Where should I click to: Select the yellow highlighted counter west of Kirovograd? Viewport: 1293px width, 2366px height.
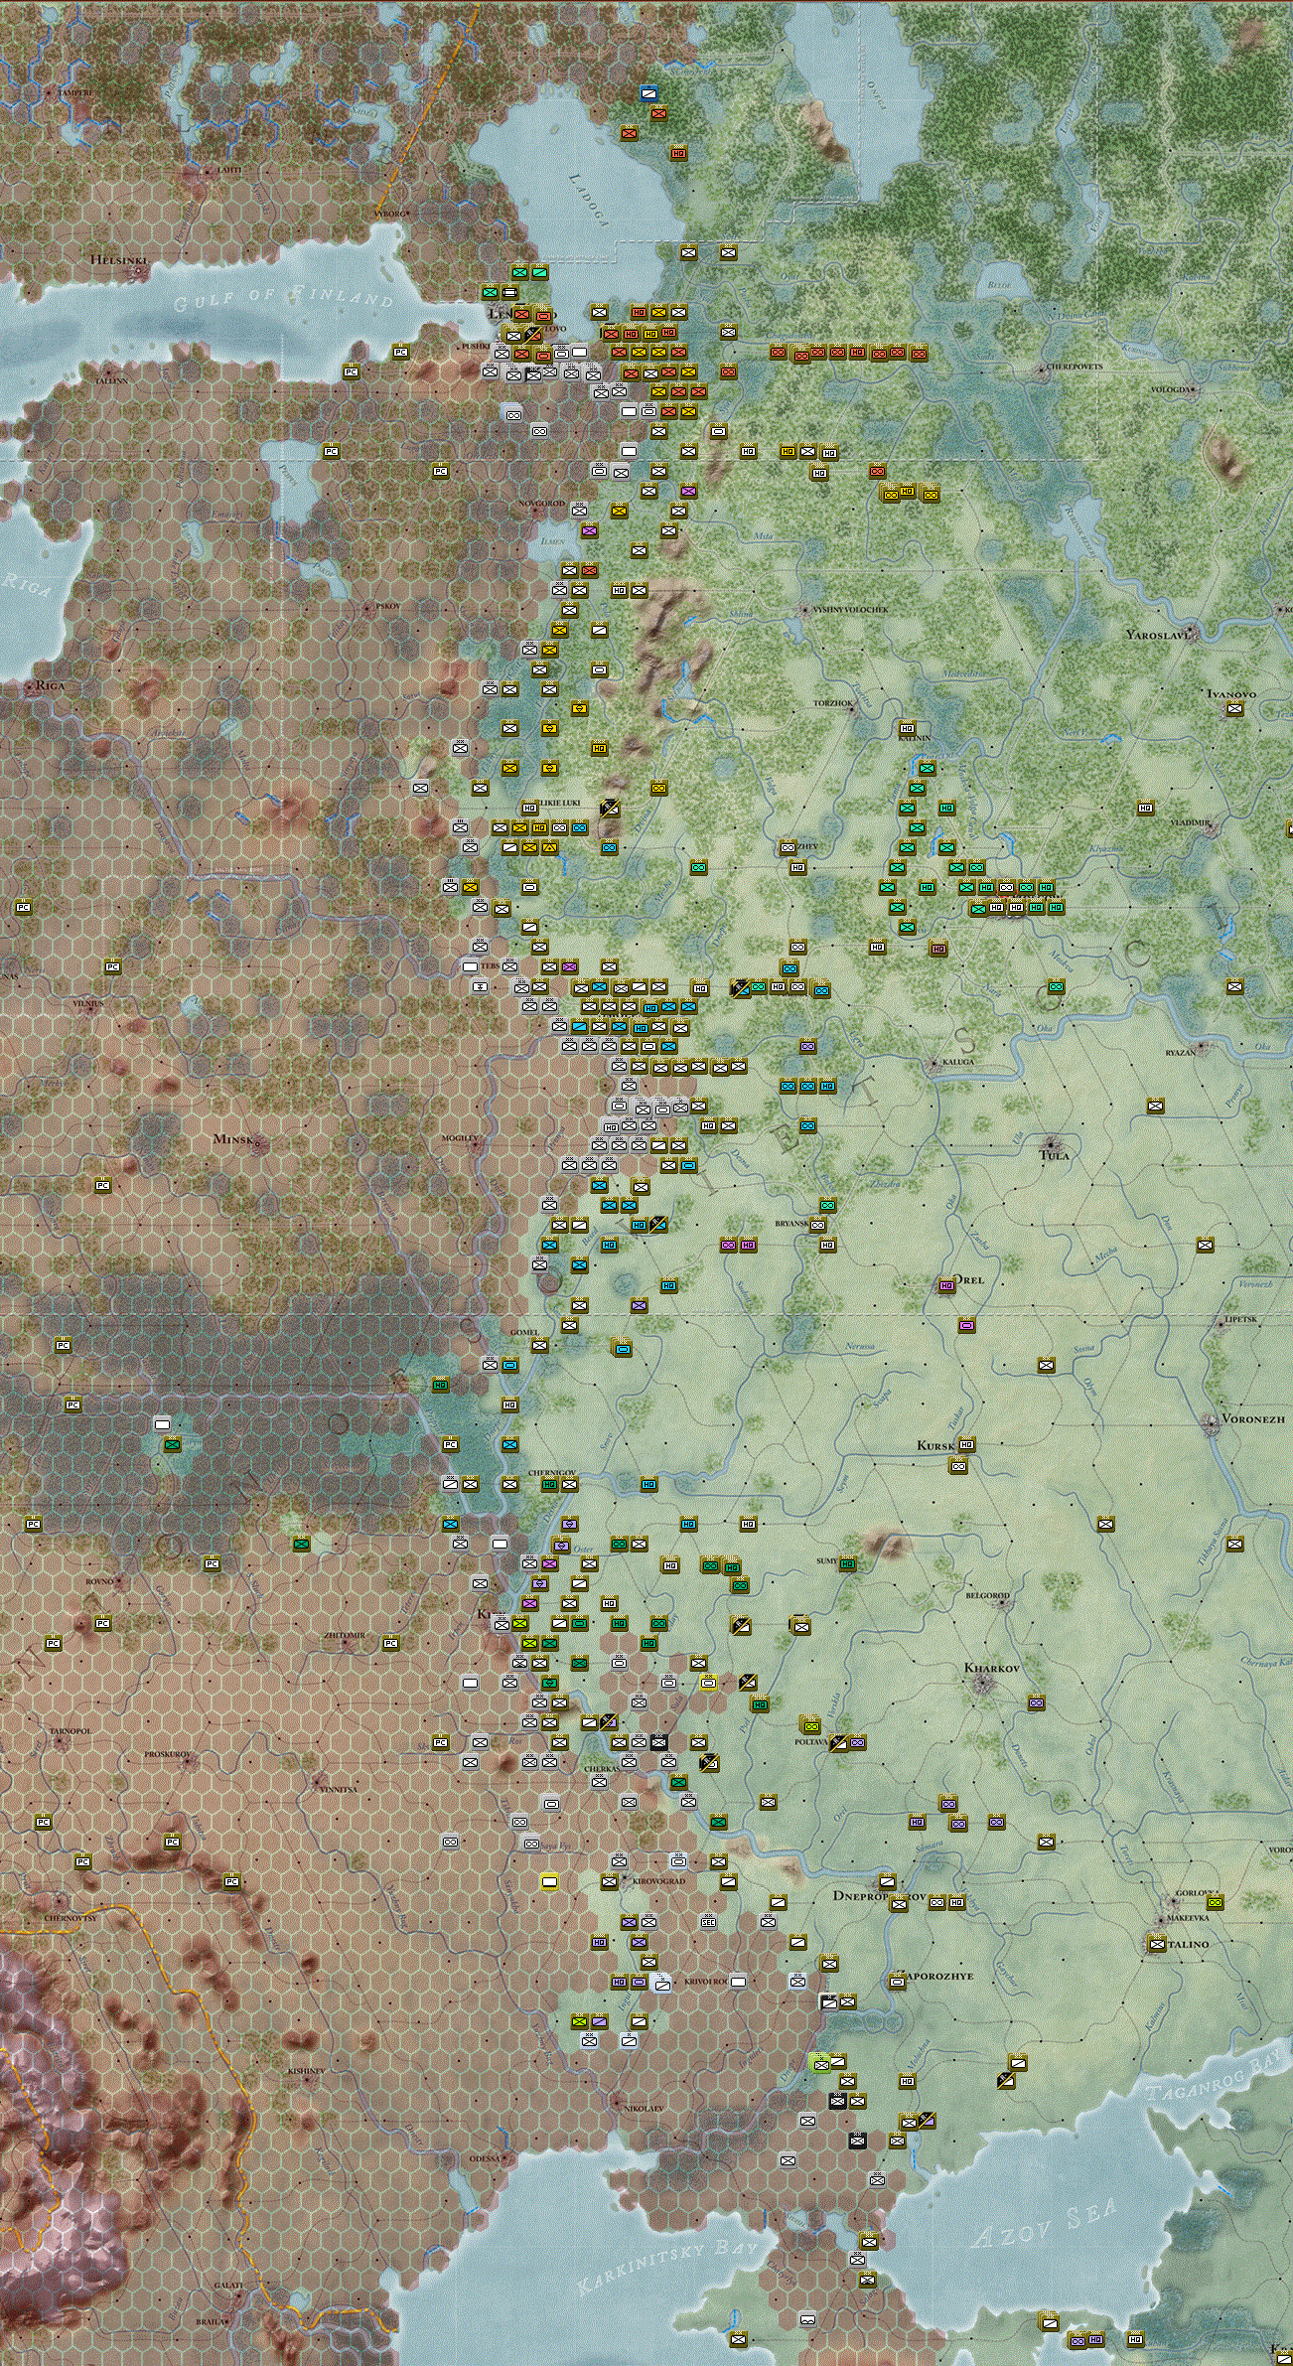549,1881
